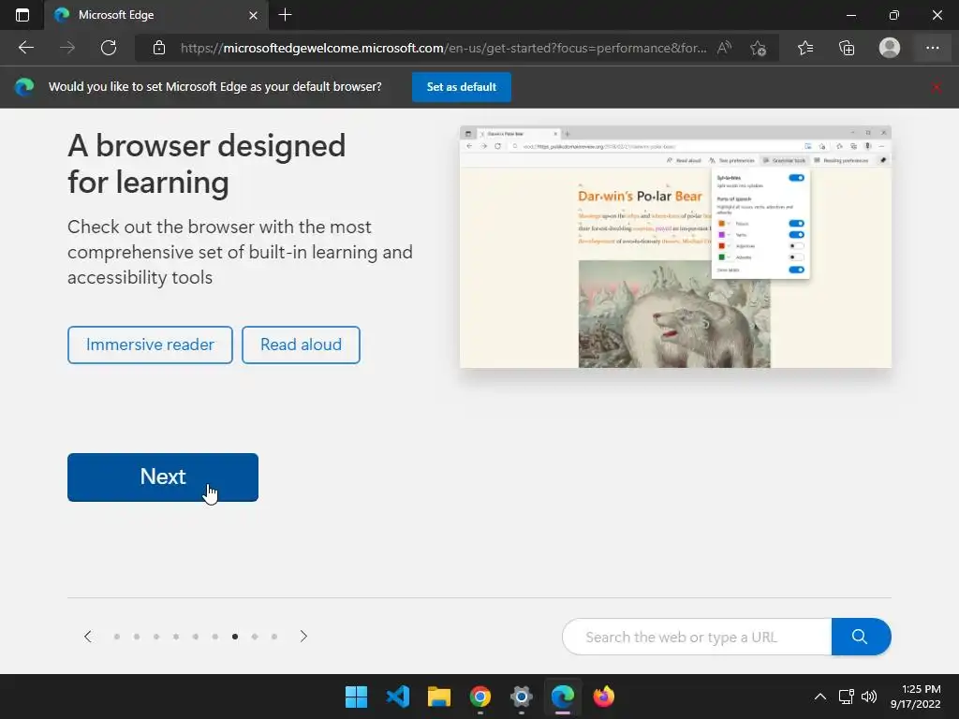Select the second carousel dot
959x719 pixels.
coord(137,637)
